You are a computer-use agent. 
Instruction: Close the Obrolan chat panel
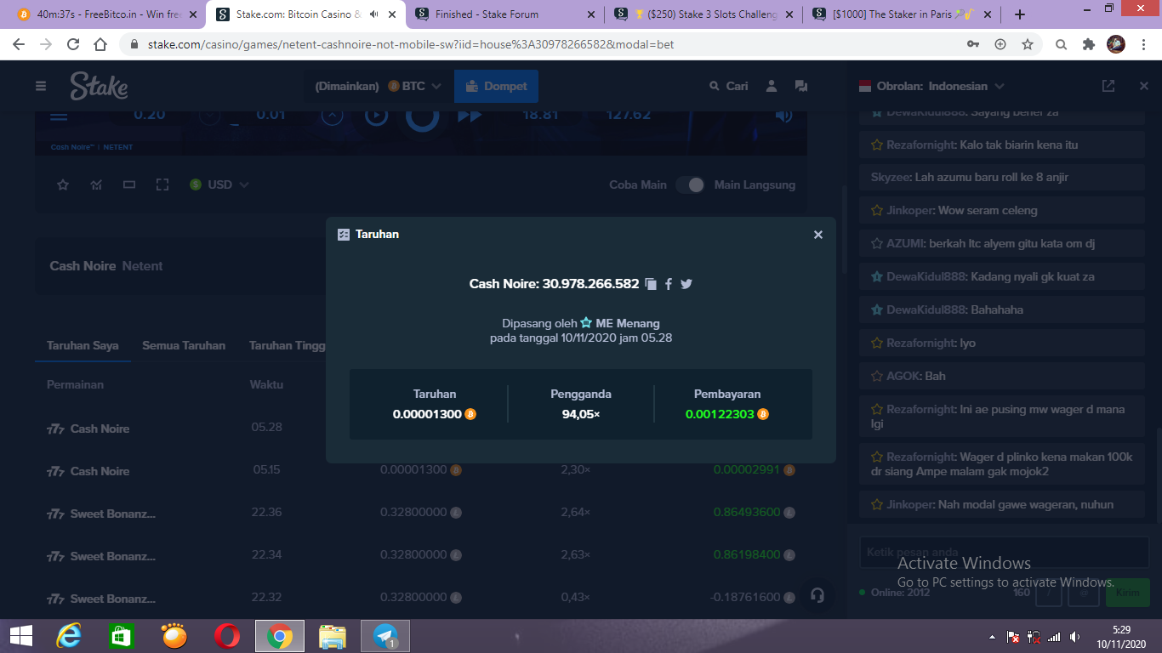click(1143, 86)
